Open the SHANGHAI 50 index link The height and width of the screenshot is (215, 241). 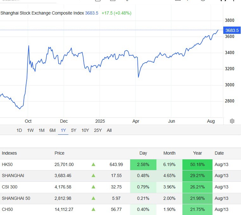click(x=16, y=198)
